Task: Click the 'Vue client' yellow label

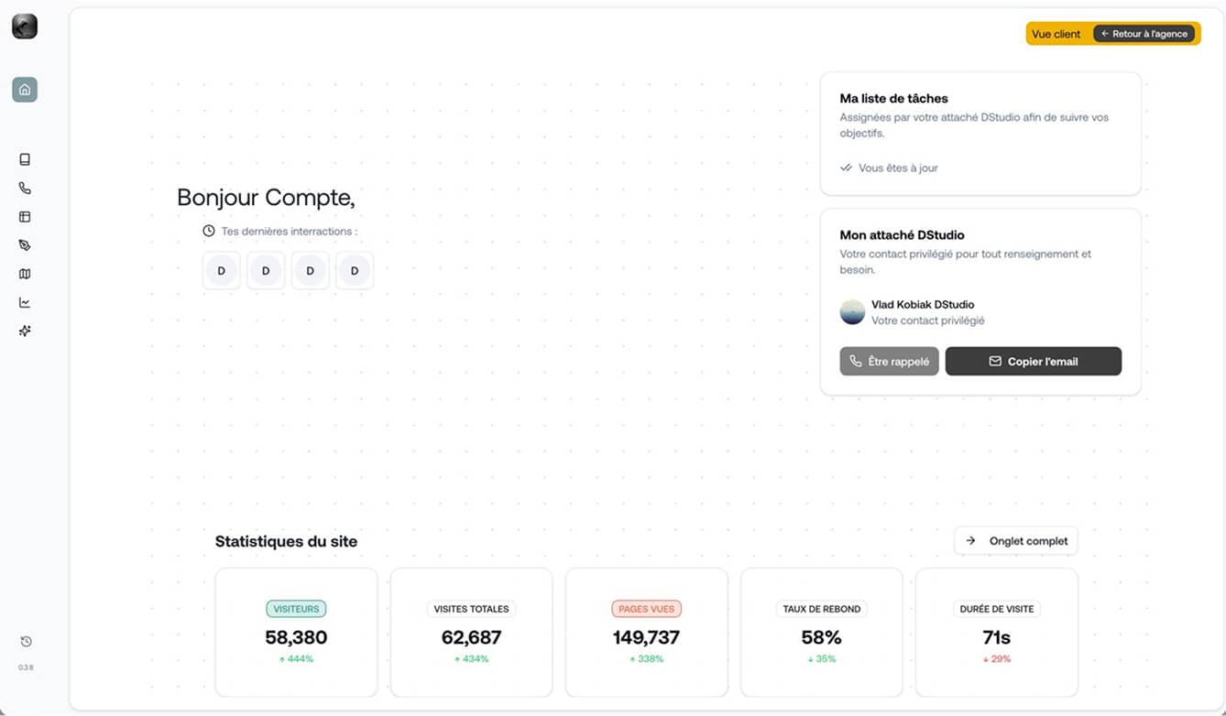Action: pos(1056,34)
